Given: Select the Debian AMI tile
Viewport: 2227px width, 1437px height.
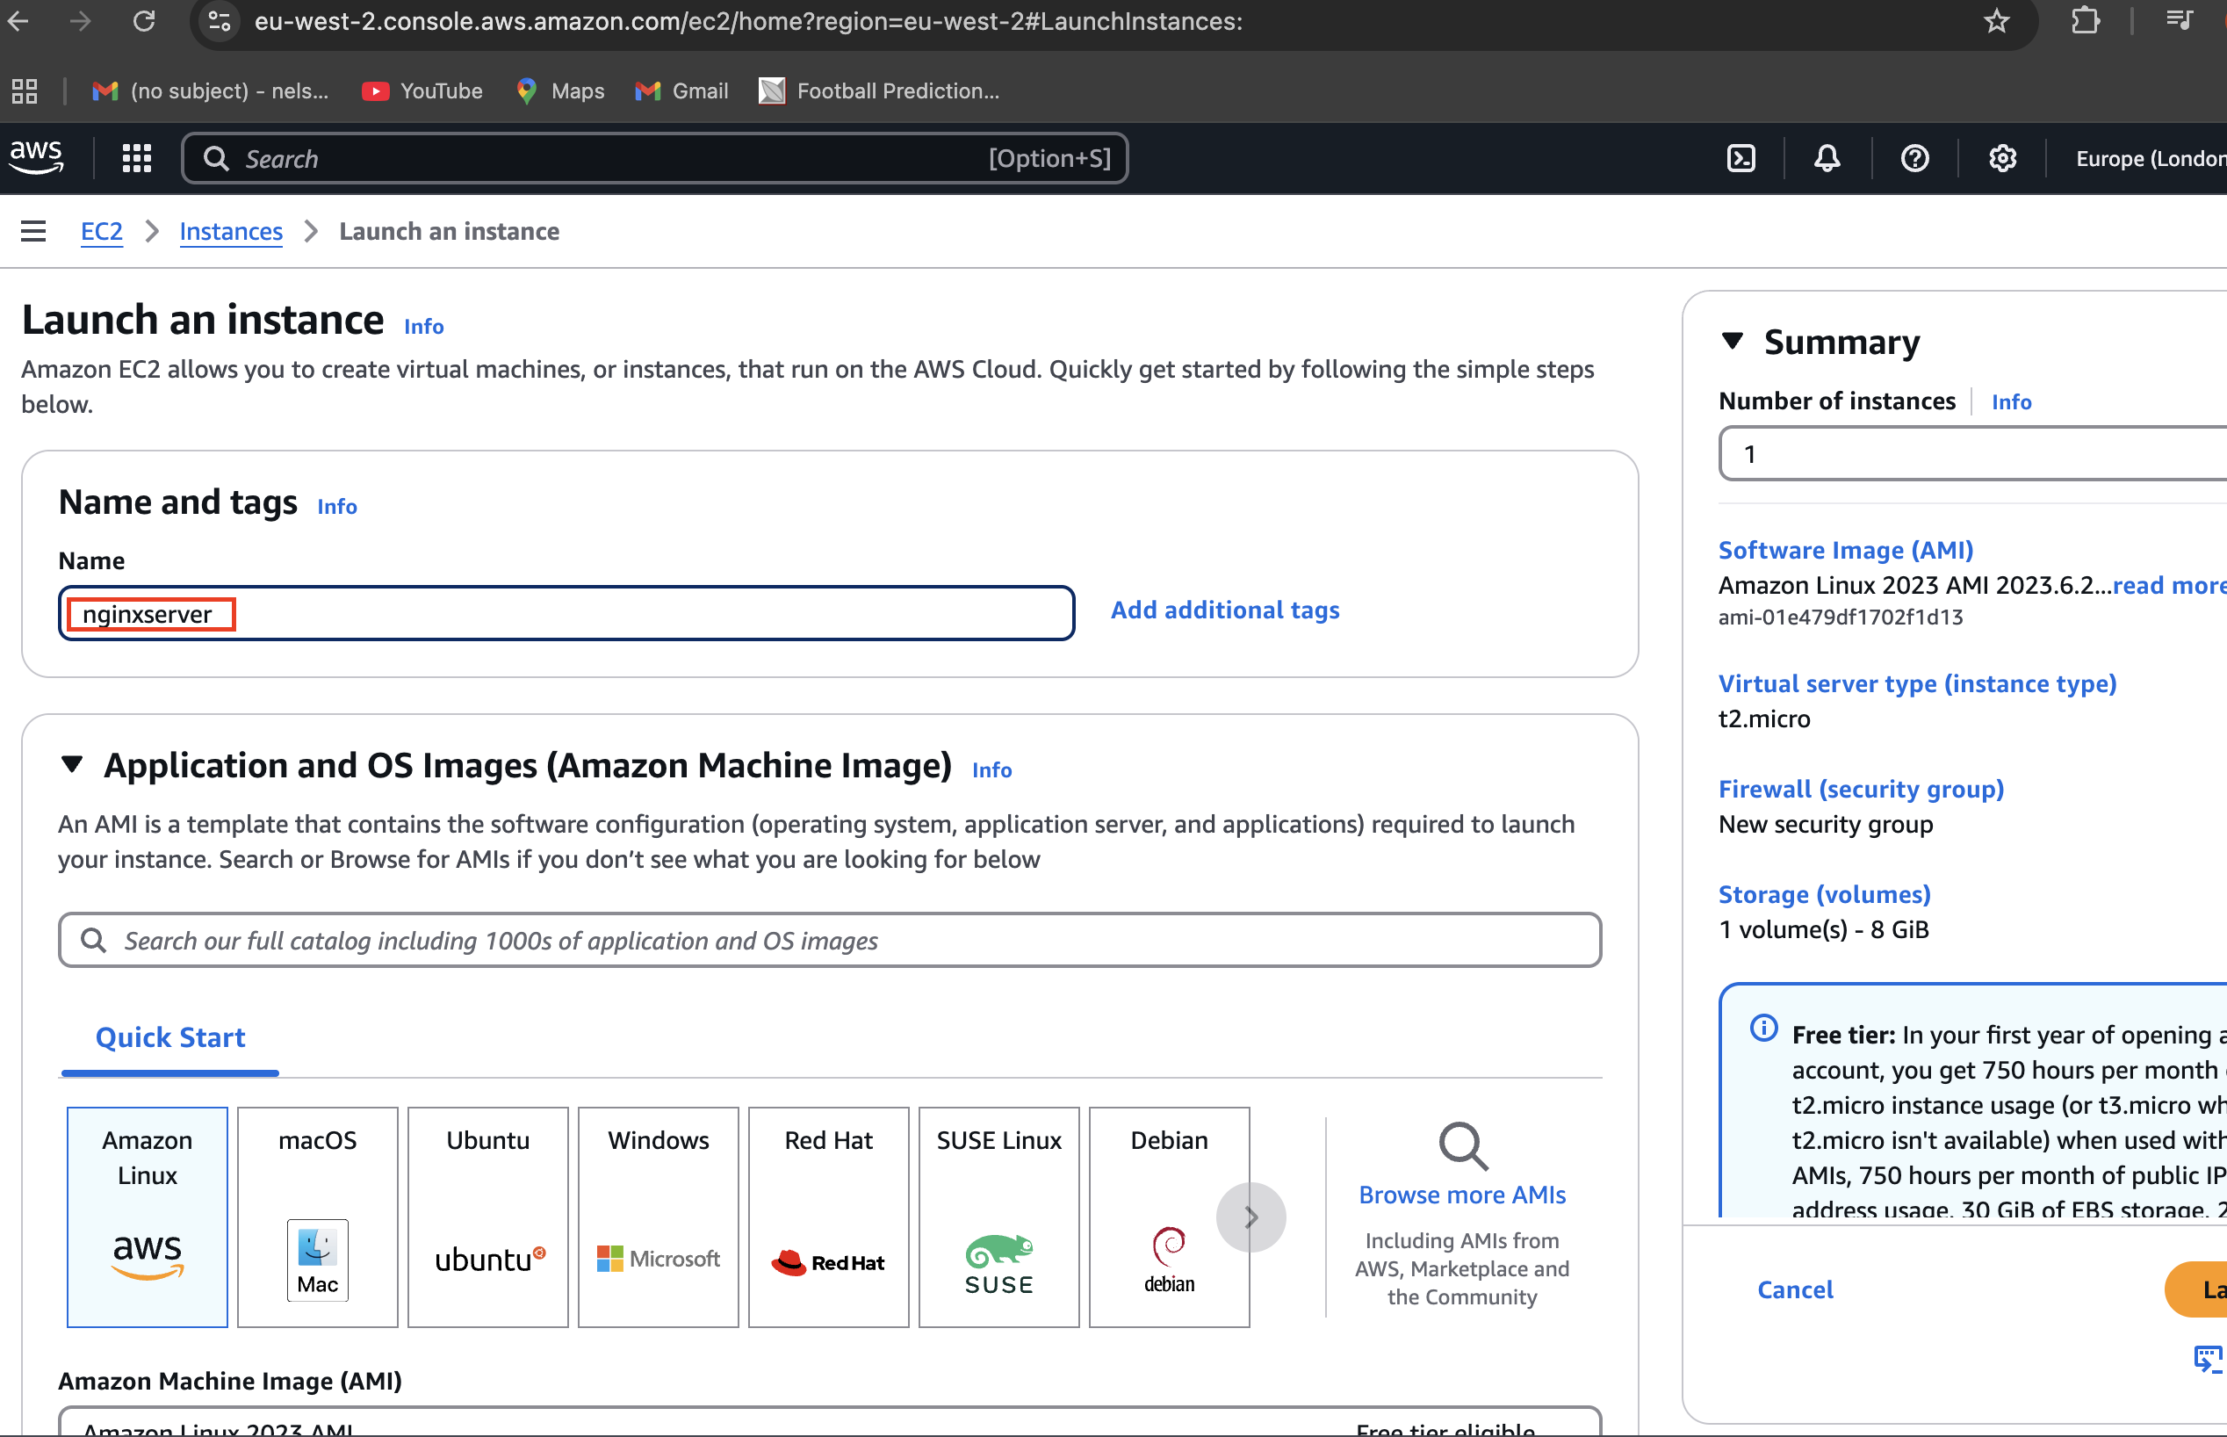Looking at the screenshot, I should (x=1169, y=1217).
